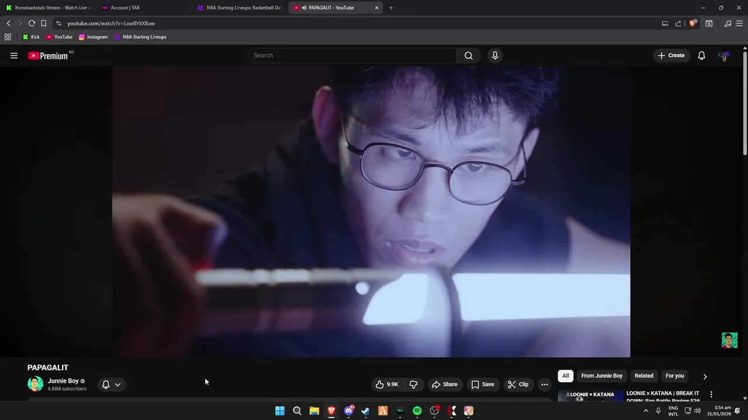Open LOONIE × KATANA Break It Down title

[663, 396]
